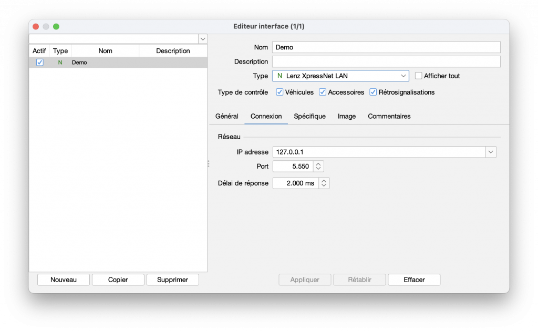
Task: Switch to the Général tab
Action: (227, 116)
